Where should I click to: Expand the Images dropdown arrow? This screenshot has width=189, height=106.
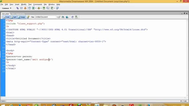36,8
